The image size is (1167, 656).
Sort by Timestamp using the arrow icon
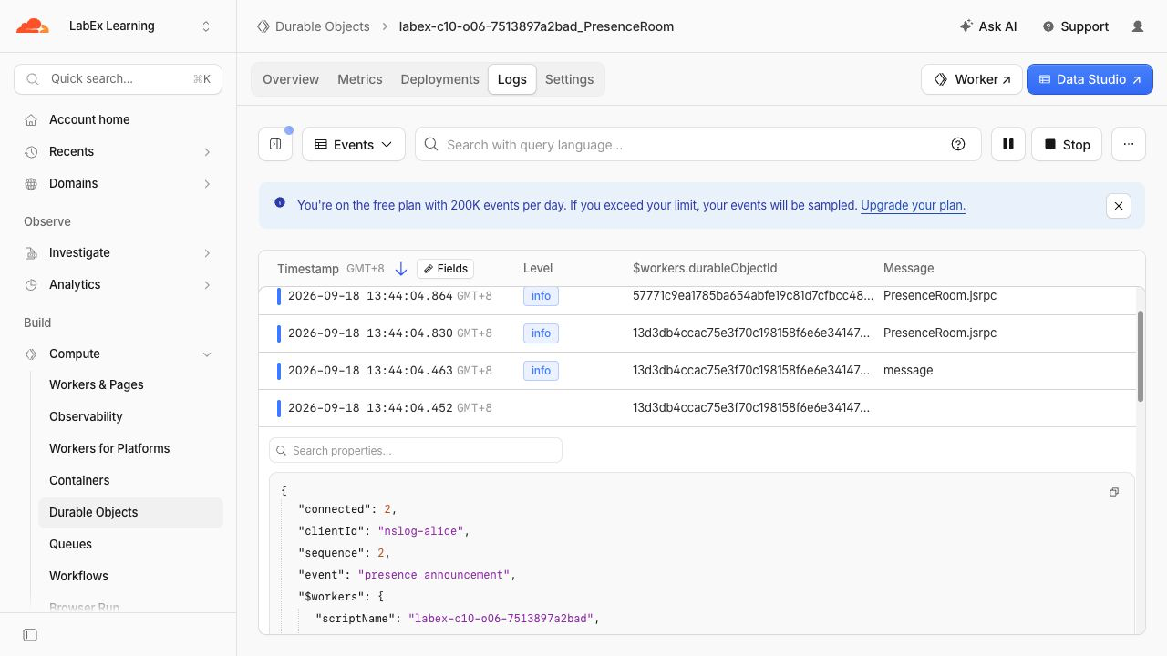401,269
